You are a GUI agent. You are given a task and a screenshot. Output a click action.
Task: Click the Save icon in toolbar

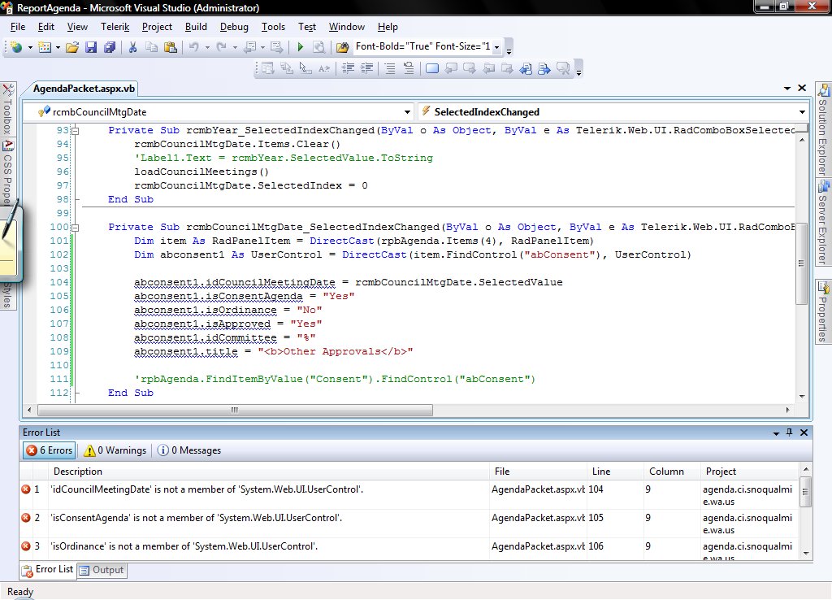click(90, 47)
